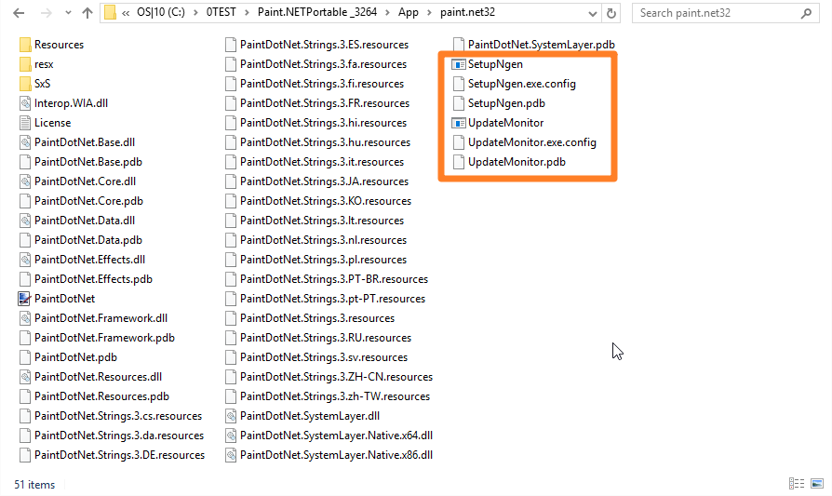
Task: Navigate to 0TEST breadcrumb
Action: (221, 12)
